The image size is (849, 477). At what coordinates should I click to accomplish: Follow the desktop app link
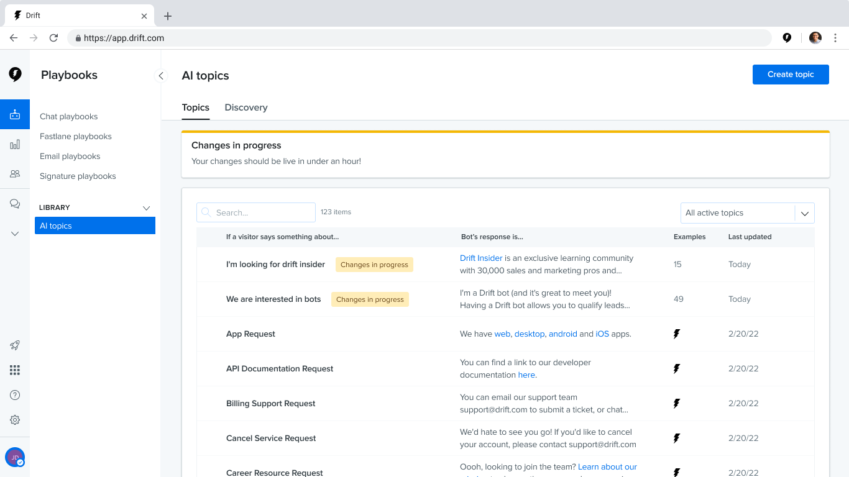click(x=530, y=334)
